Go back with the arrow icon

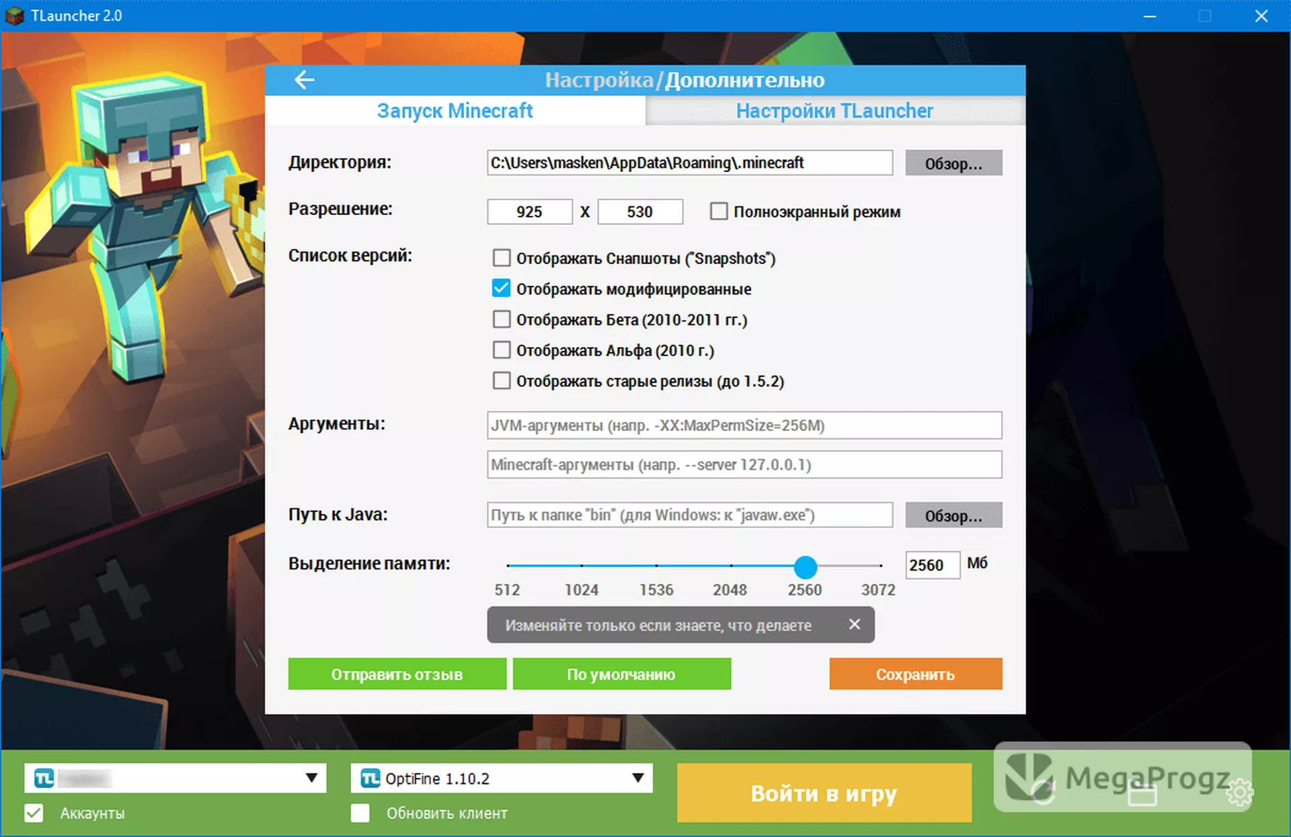click(x=305, y=80)
